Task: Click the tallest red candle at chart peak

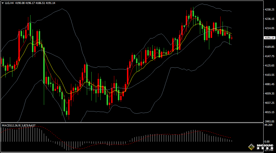Action: (x=192, y=15)
